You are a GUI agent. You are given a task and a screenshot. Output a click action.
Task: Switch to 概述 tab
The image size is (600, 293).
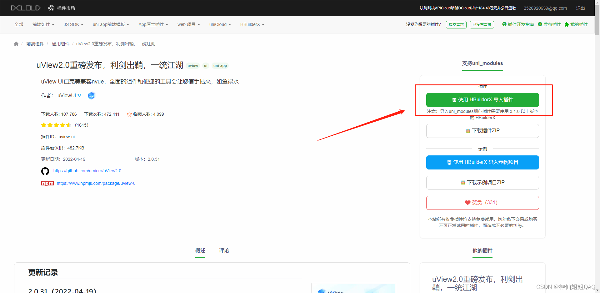200,251
